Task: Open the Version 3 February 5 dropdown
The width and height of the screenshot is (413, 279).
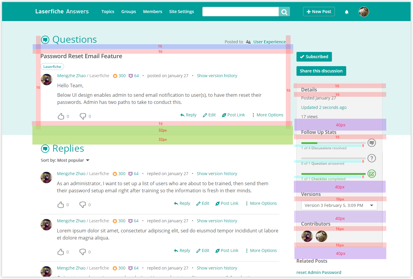Action: [x=339, y=205]
